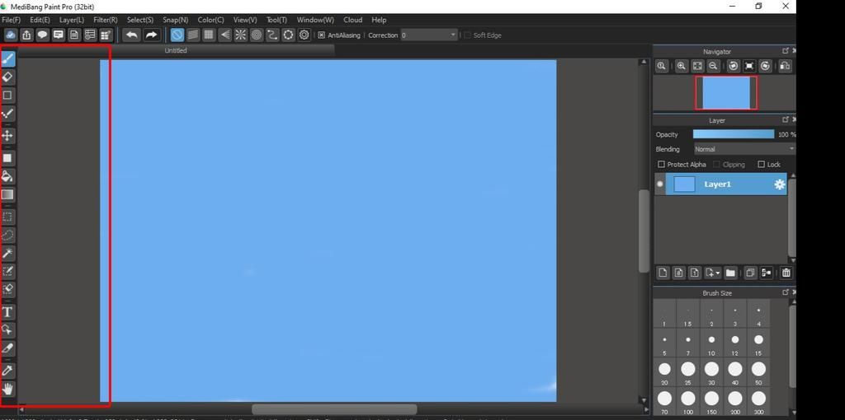Open Layer1 settings gear

tap(779, 184)
